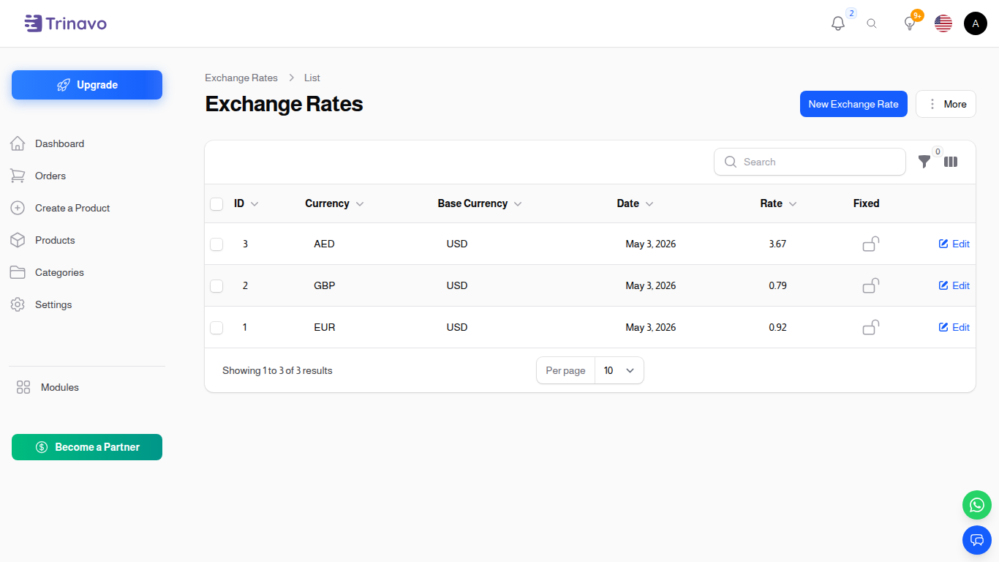
Task: Click the Exchange Rates breadcrumb link
Action: pos(241,78)
